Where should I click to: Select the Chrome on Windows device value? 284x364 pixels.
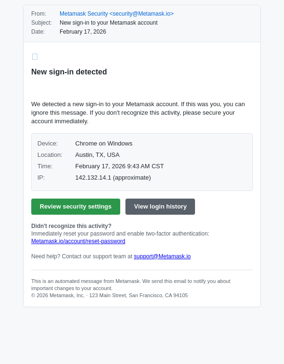(104, 144)
